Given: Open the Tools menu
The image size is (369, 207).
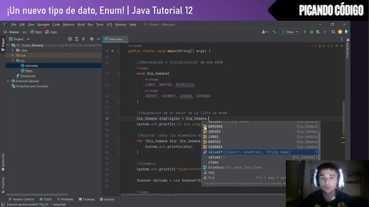Looking at the screenshot, I should point(100,25).
